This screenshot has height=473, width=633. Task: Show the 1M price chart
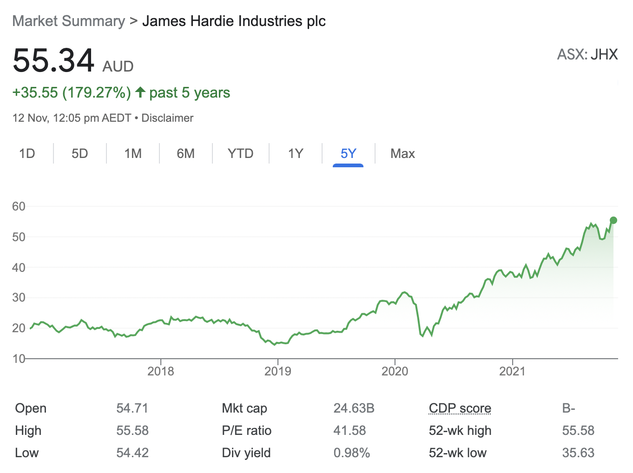[x=133, y=153]
